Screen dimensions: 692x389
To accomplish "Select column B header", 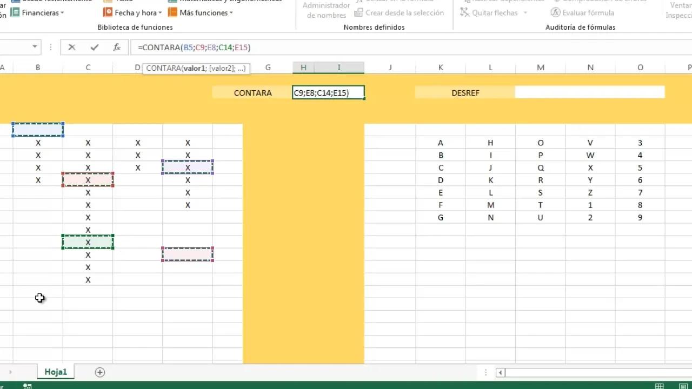I will coord(38,68).
